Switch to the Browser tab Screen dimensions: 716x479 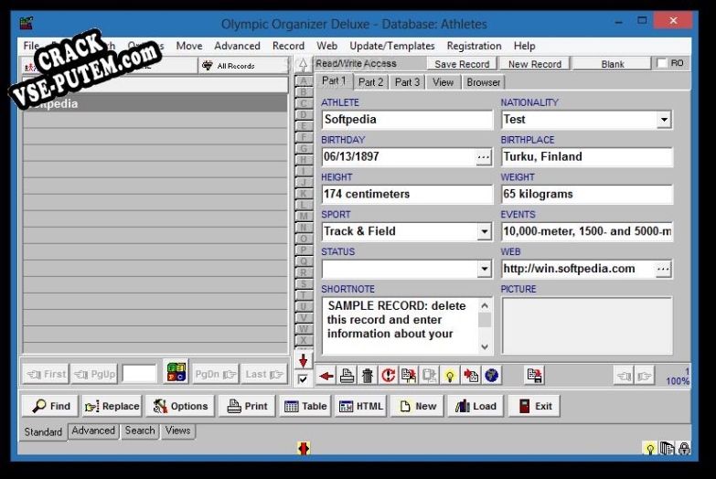483,82
